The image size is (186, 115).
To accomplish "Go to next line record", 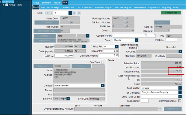I will pyautogui.click(x=74, y=13).
